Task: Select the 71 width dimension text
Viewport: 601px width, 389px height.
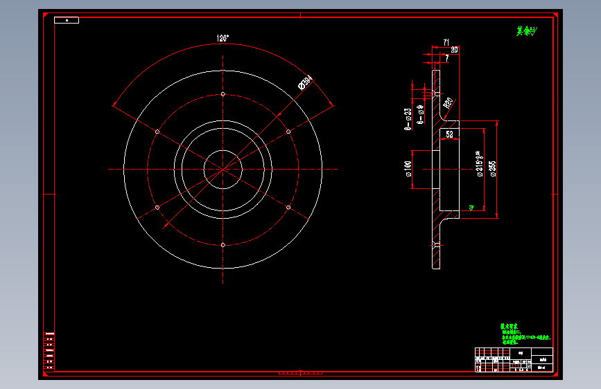Action: (446, 42)
